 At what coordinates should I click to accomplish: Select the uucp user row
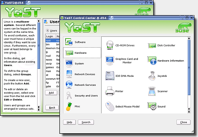tap(53, 63)
